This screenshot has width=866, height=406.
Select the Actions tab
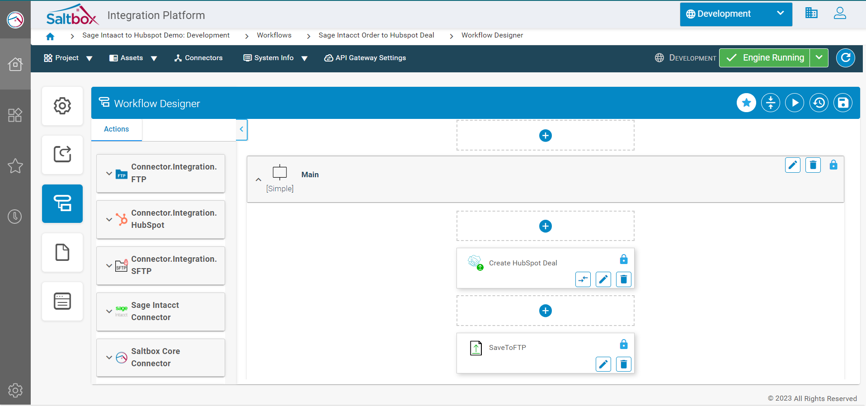116,129
